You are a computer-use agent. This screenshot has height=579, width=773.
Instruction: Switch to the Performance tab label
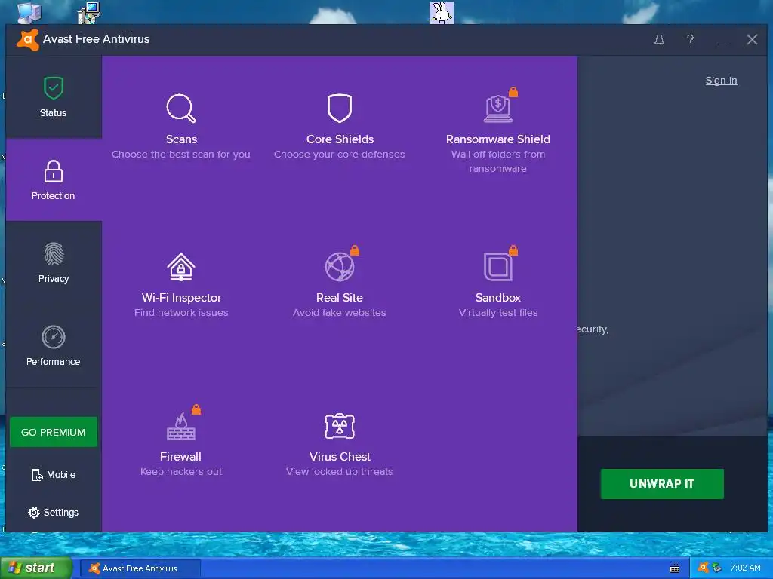pyautogui.click(x=54, y=361)
